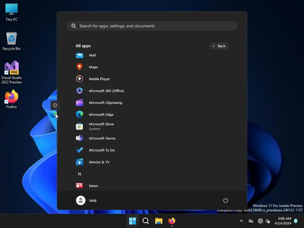304x228 pixels.
Task: Click the VM6 user avatar
Action: click(x=81, y=200)
